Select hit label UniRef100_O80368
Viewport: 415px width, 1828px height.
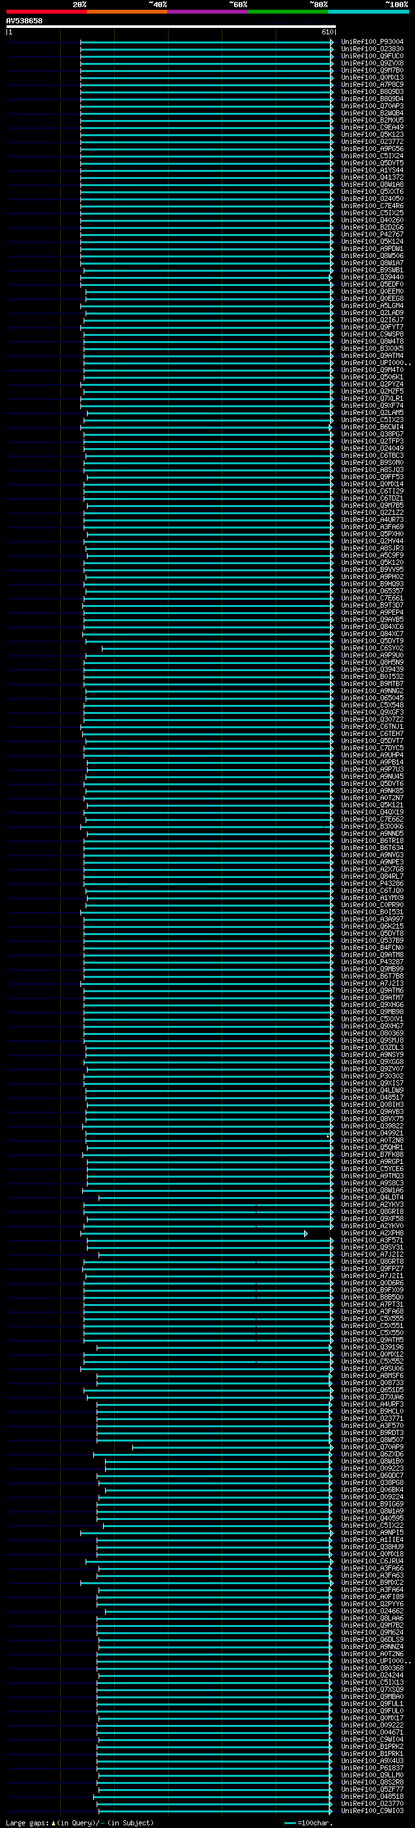click(x=372, y=1668)
